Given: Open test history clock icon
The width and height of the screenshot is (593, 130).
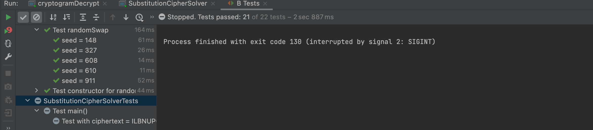Looking at the screenshot, I should 139,17.
